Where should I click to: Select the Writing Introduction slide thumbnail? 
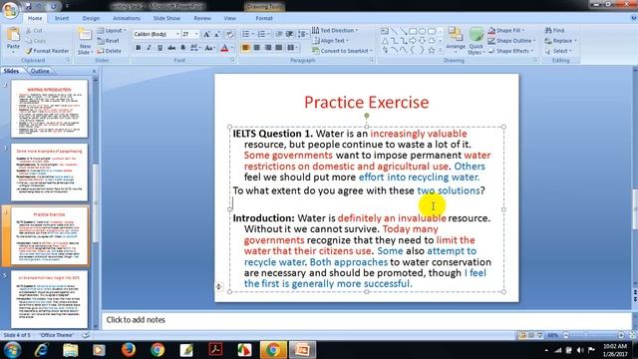[49, 109]
